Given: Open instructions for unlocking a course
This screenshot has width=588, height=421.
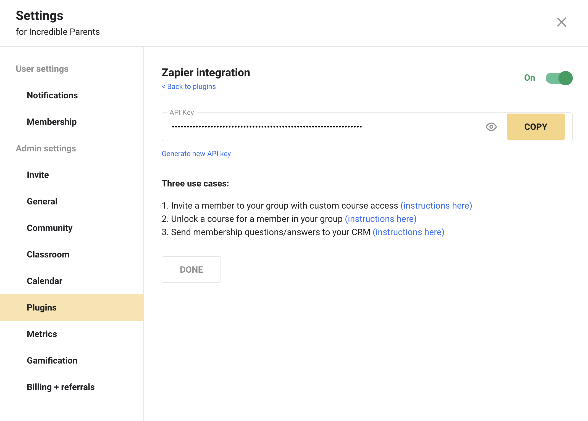Looking at the screenshot, I should click(x=380, y=219).
